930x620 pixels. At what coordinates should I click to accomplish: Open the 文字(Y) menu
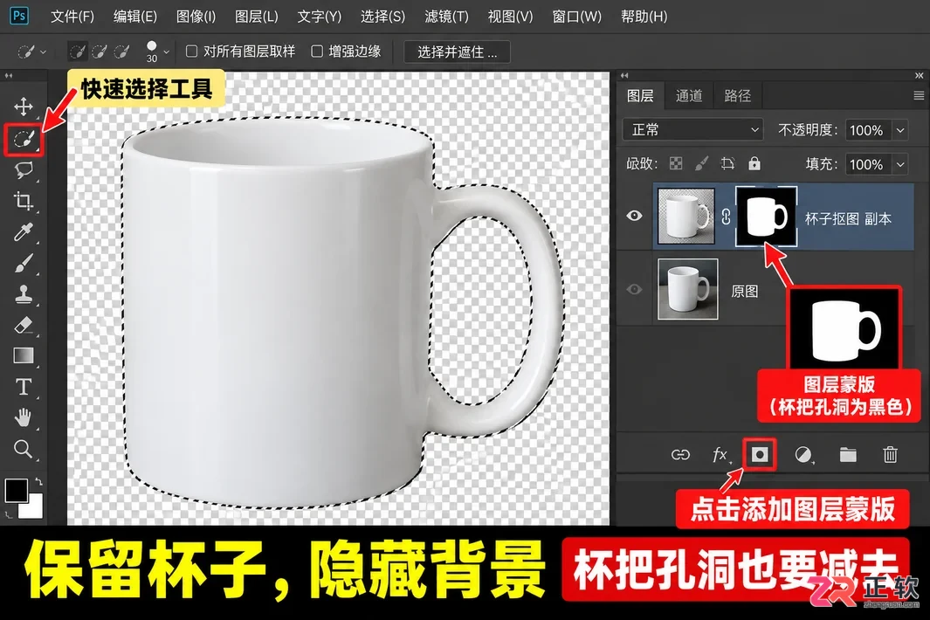(x=319, y=17)
